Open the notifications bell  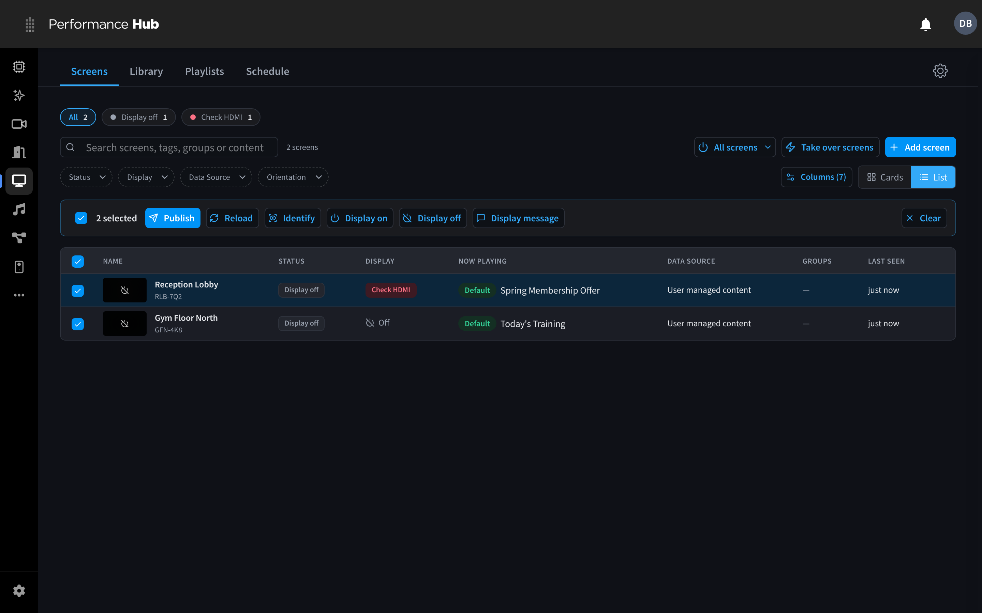[x=925, y=24]
